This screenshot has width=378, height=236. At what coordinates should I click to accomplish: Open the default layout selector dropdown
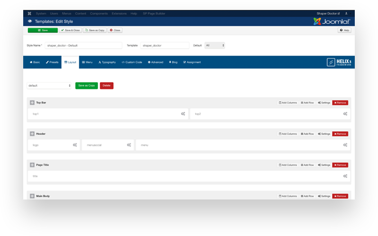49,86
